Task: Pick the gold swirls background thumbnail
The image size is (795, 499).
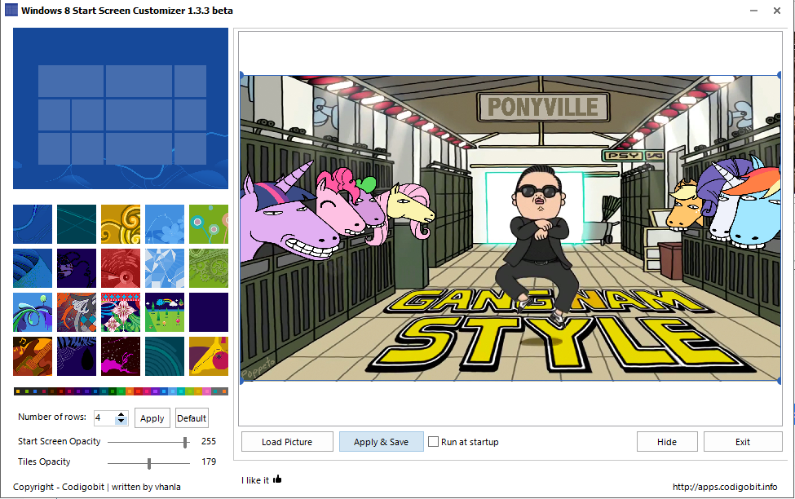Action: pyautogui.click(x=121, y=224)
